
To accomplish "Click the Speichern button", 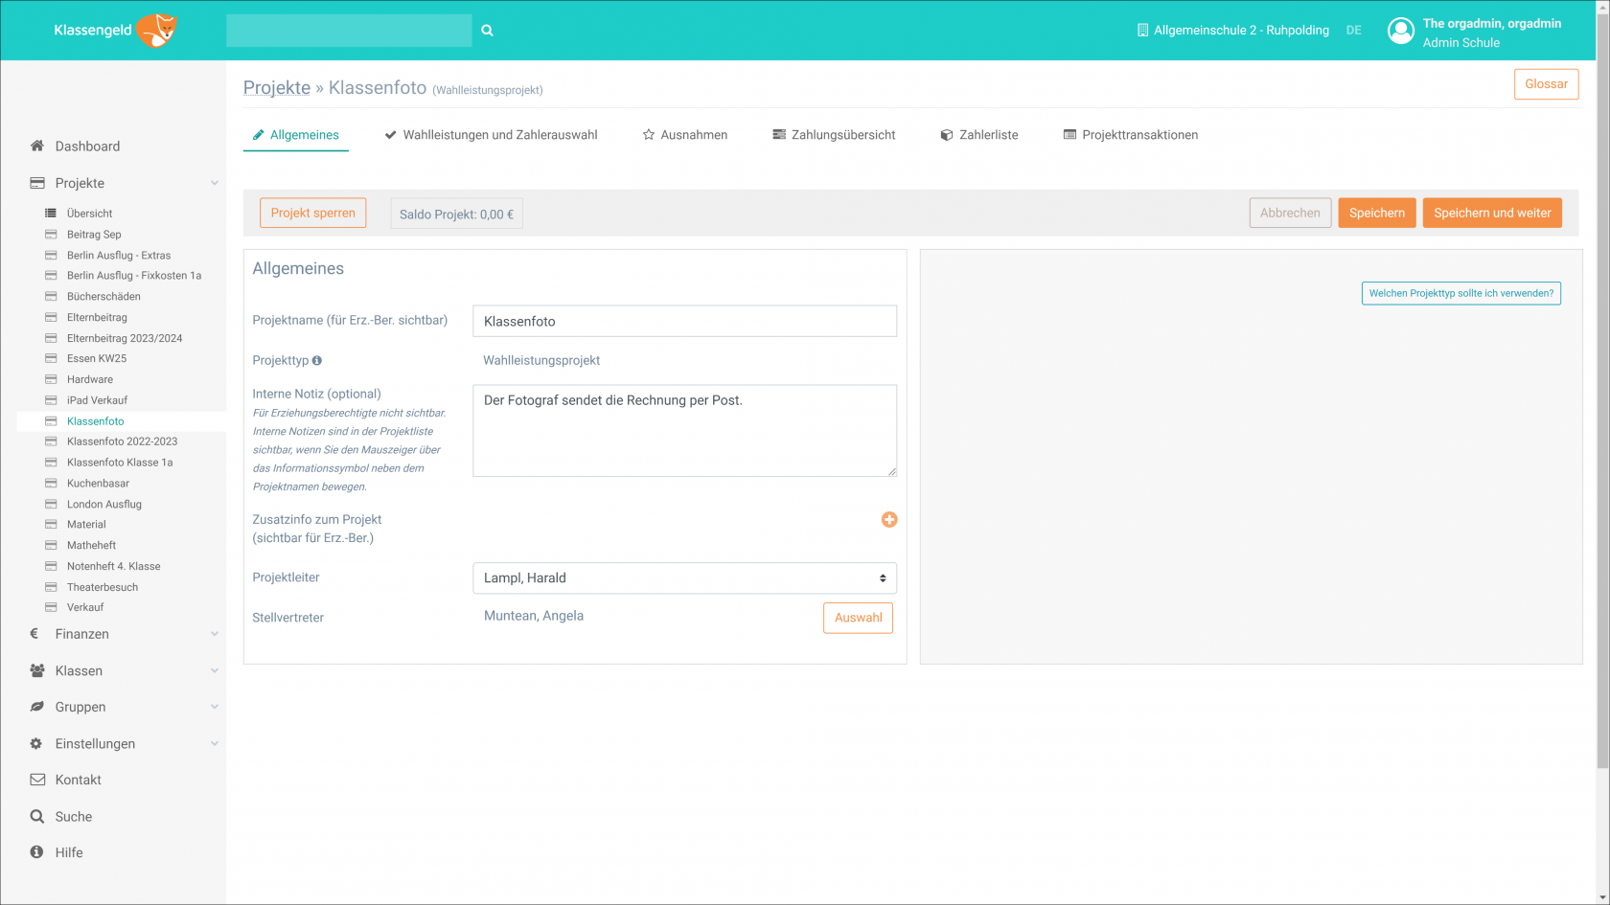I will pos(1377,213).
